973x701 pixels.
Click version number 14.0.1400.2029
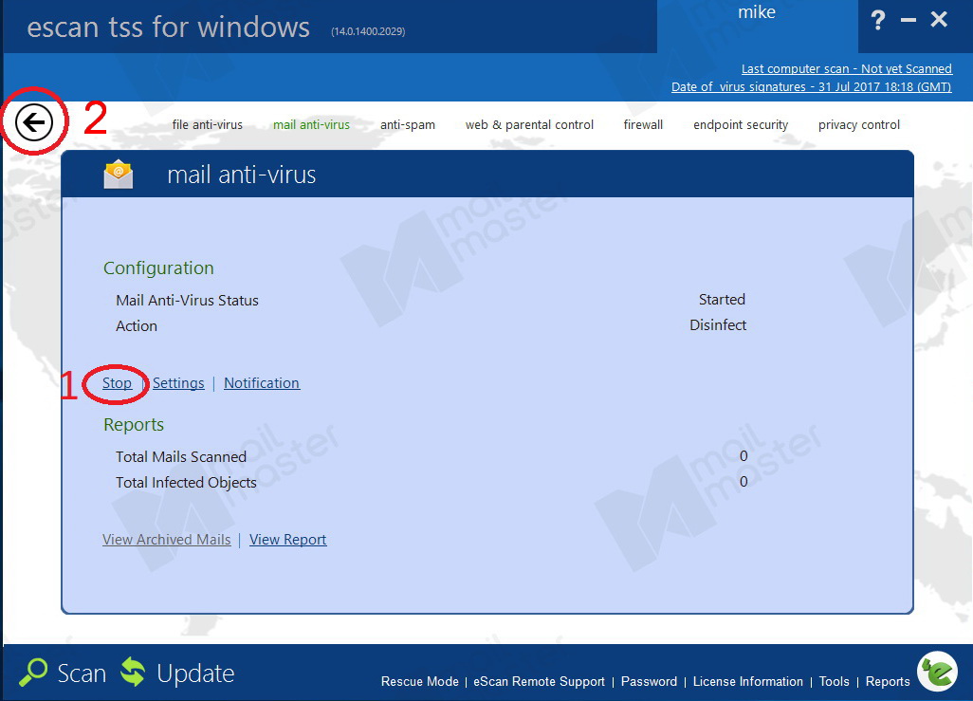coord(368,31)
